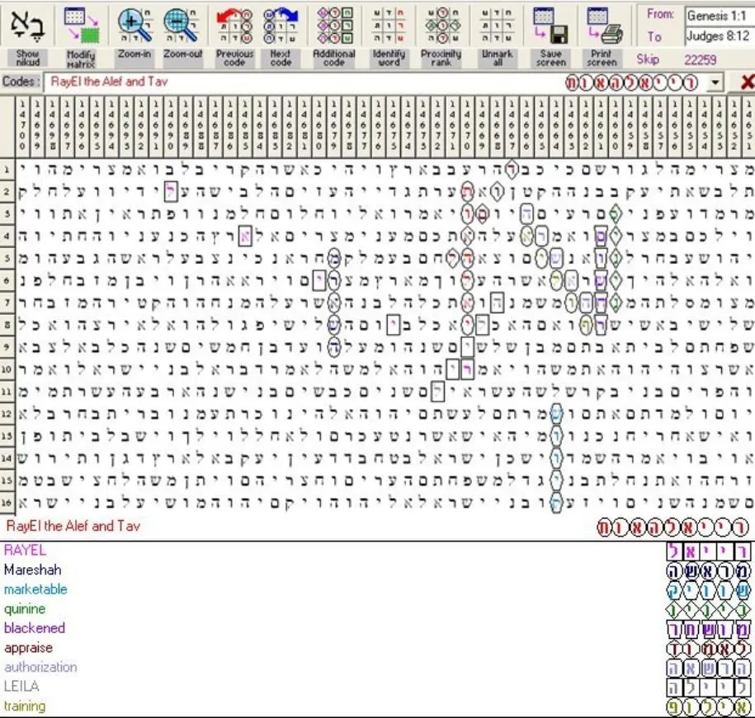Close the codes bar with red X
This screenshot has height=718, width=755.
point(747,82)
